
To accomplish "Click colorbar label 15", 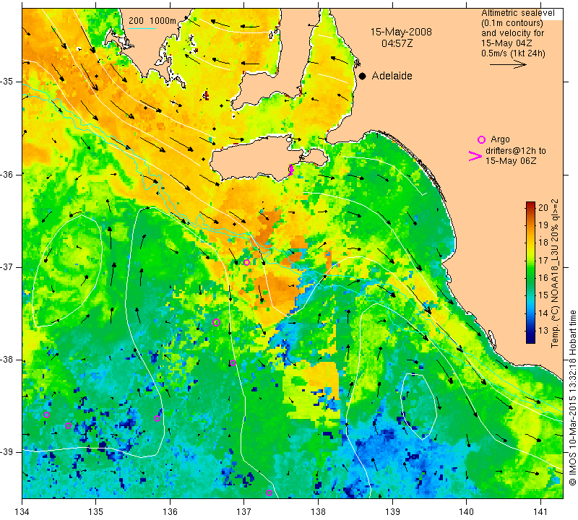I will coord(543,295).
